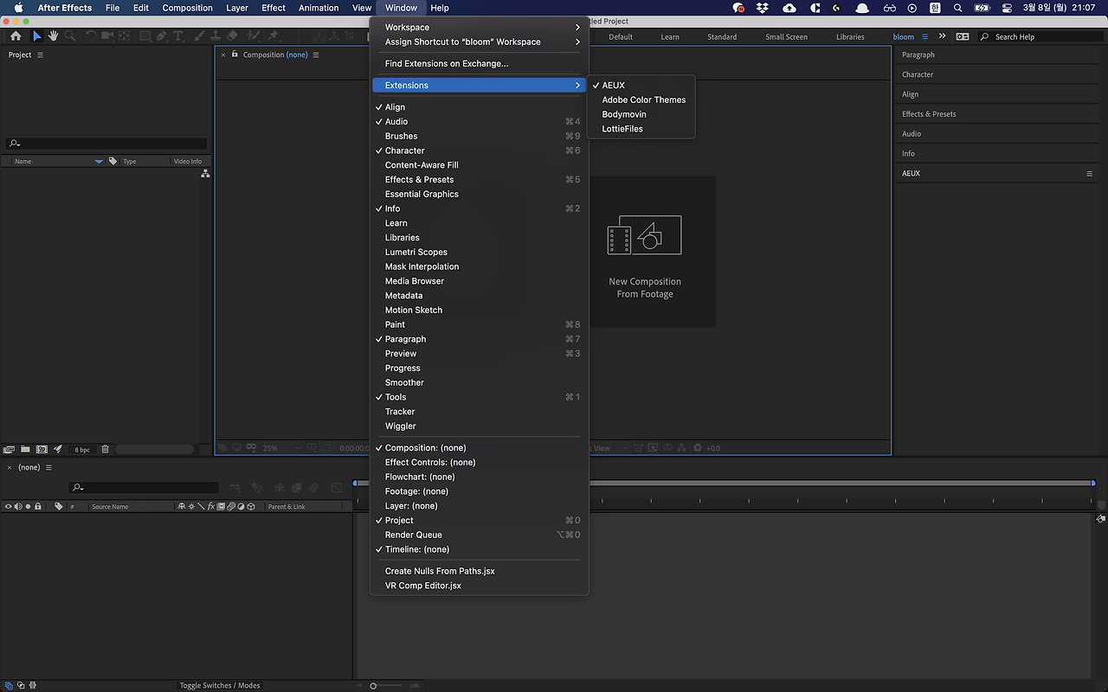The height and width of the screenshot is (692, 1108).
Task: Create a new folder in Project panel
Action: 26,450
